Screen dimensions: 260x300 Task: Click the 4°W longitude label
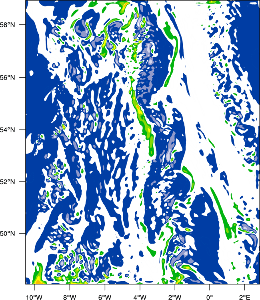pyautogui.click(x=140, y=297)
